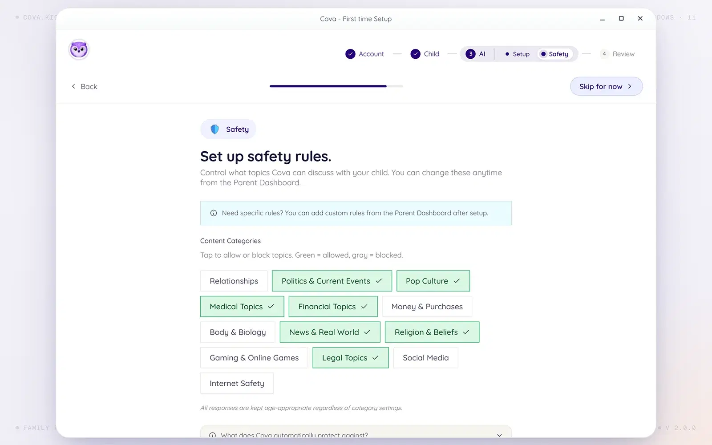Click the Account step checkmark icon
This screenshot has height=445, width=712.
pos(350,54)
